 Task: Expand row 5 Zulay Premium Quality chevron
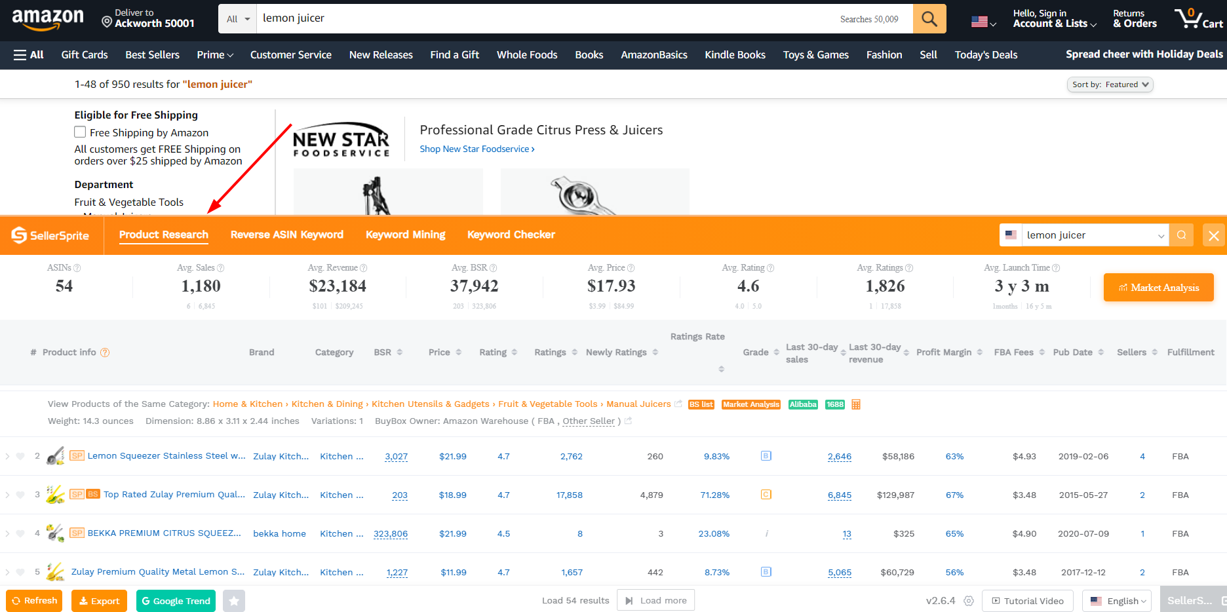coord(7,572)
